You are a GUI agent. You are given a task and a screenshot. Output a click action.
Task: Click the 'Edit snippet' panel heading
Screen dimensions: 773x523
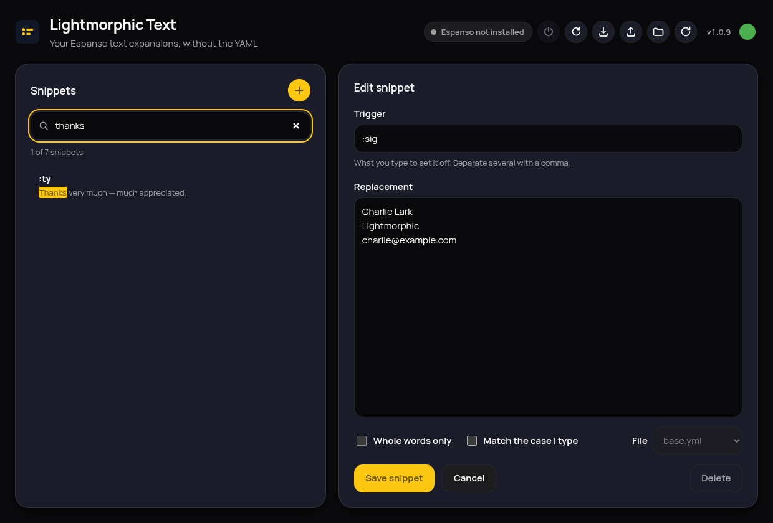coord(384,88)
